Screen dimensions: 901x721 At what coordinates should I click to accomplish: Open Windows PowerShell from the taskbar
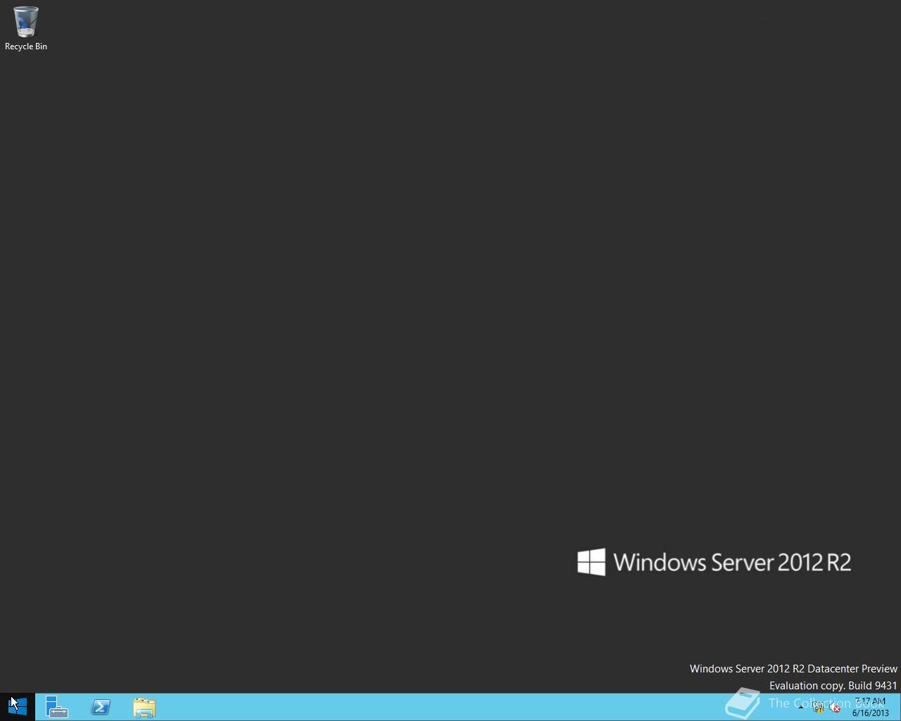(101, 707)
